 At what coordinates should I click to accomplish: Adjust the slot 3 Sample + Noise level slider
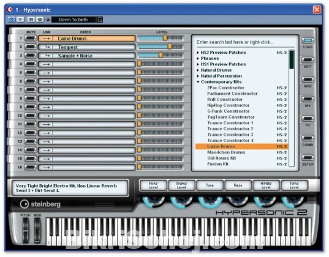161,55
